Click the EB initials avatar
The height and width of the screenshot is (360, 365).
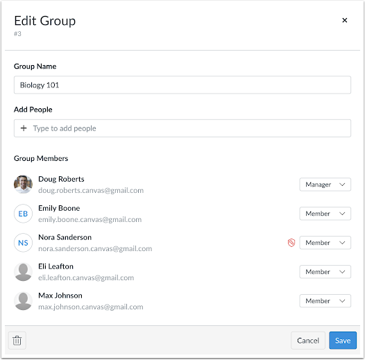click(x=23, y=214)
